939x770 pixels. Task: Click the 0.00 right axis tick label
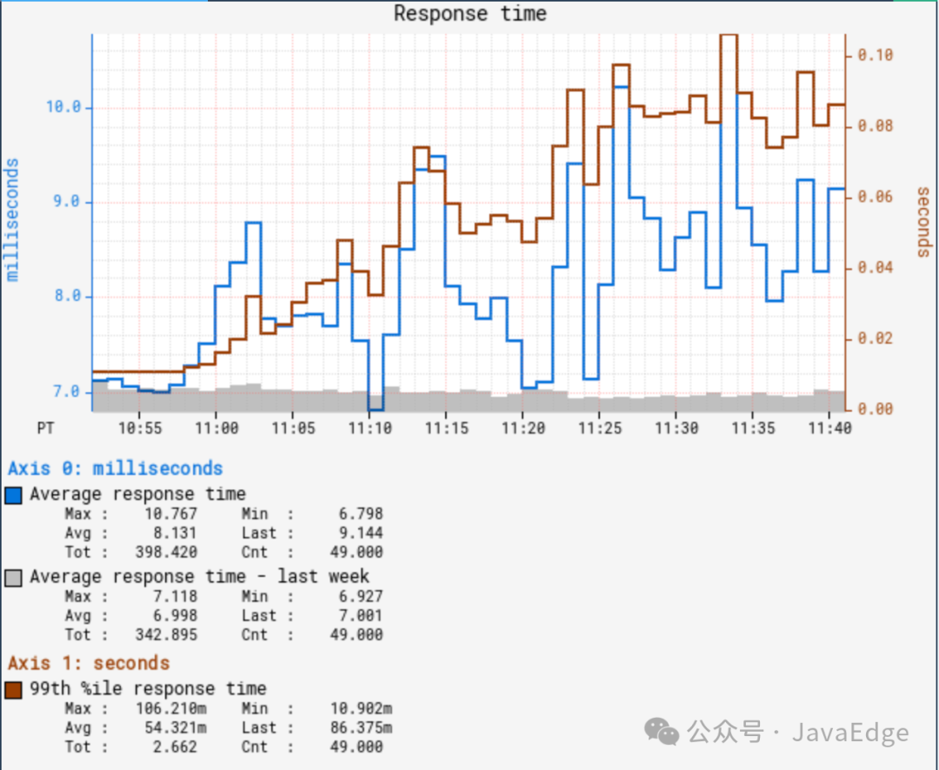875,409
